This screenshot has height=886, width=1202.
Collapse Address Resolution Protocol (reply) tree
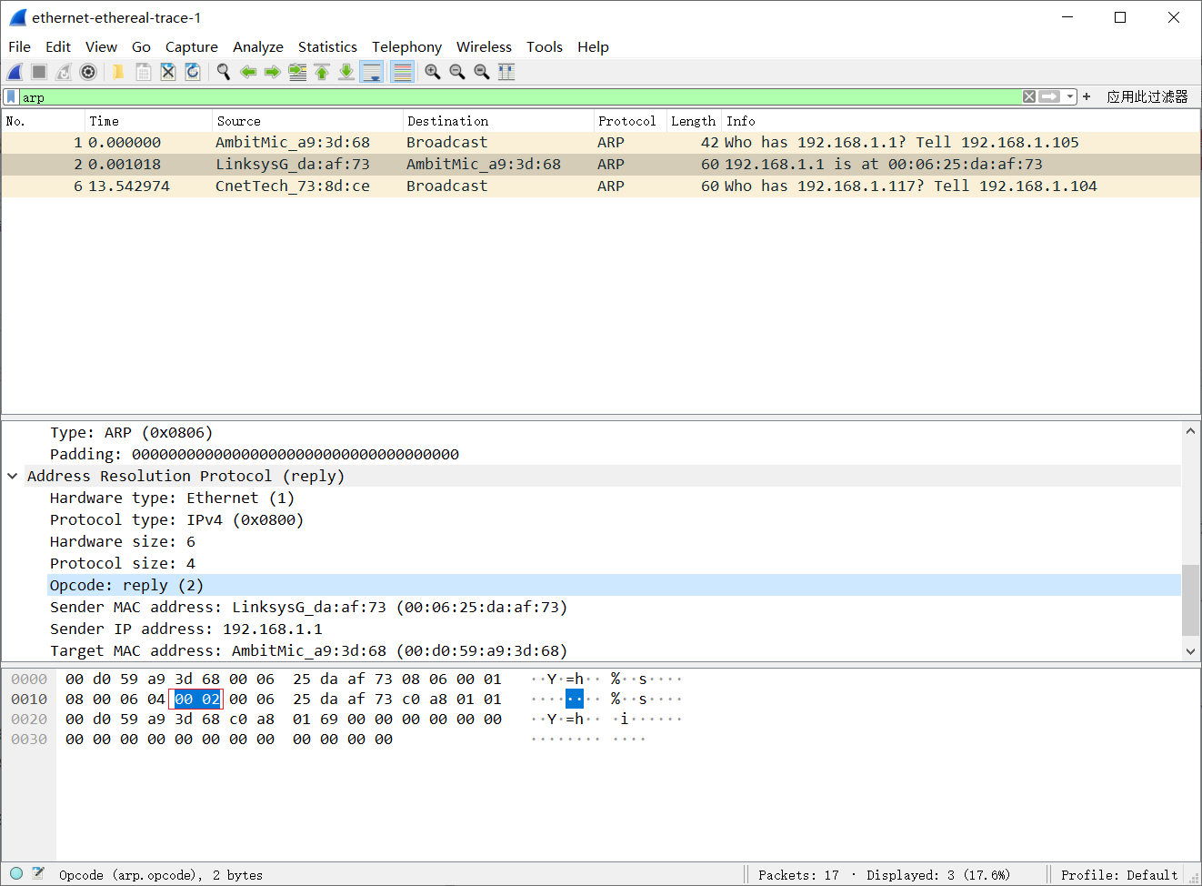(x=13, y=476)
